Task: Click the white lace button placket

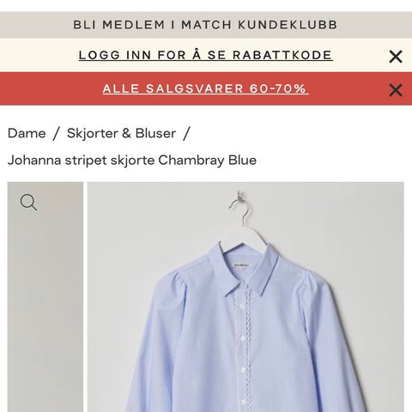Action: coord(243,352)
